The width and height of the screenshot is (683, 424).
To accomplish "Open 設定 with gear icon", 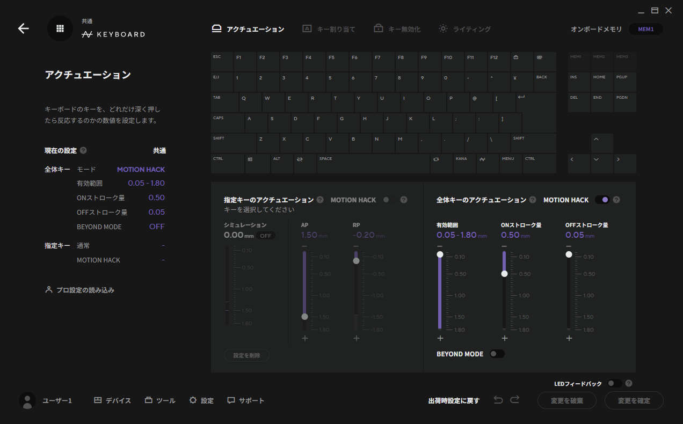I will tap(201, 400).
